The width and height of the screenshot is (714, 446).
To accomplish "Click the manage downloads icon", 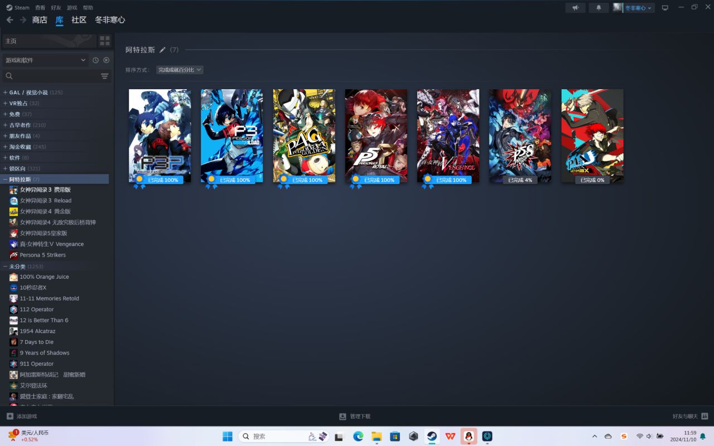I will tap(342, 416).
